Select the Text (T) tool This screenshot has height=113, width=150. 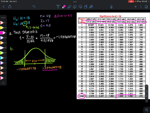click(x=58, y=7)
